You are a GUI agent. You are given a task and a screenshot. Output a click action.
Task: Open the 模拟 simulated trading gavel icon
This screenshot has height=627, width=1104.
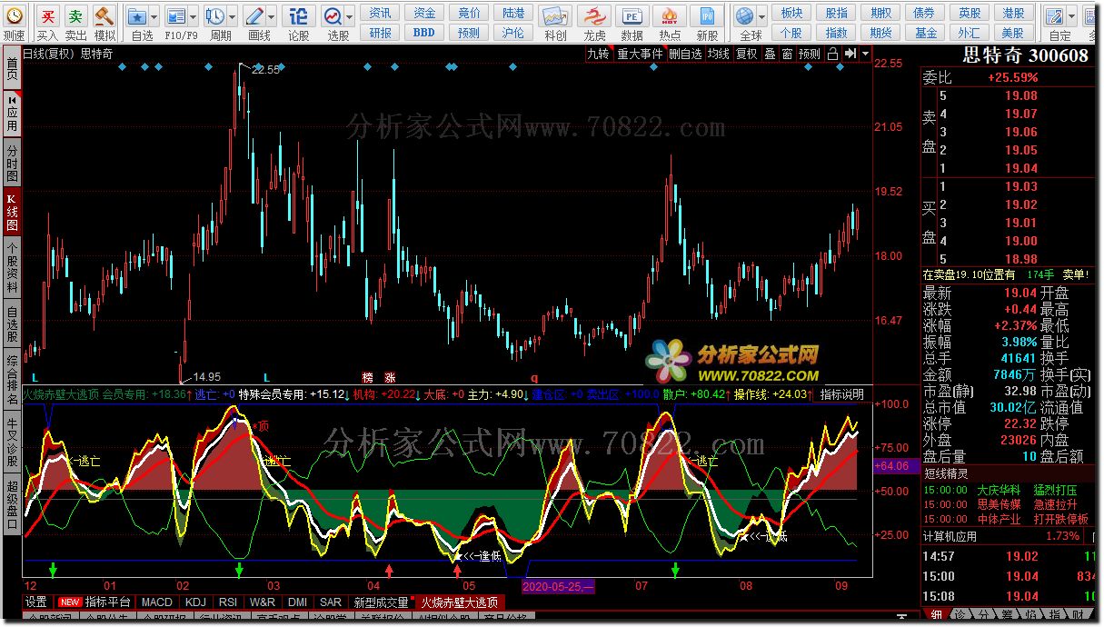click(x=104, y=16)
